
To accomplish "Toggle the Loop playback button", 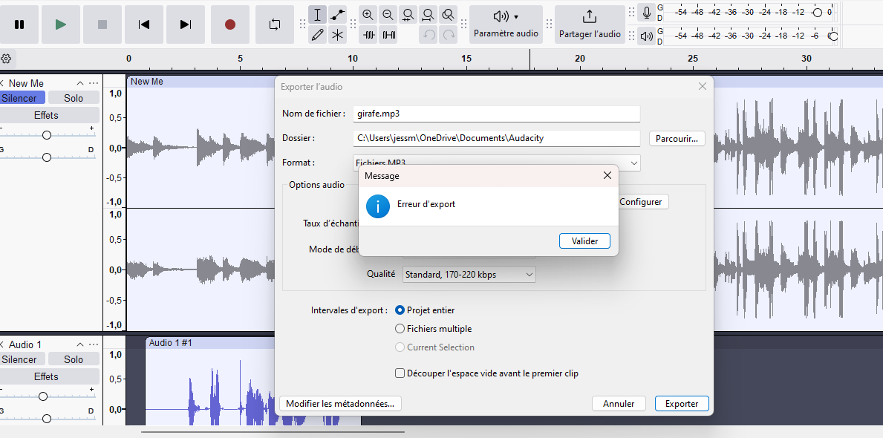I will pos(275,24).
